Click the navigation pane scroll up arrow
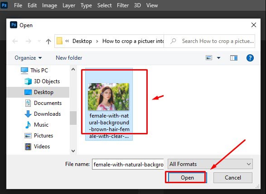Image resolution: width=266 pixels, height=194 pixels. (x=73, y=69)
